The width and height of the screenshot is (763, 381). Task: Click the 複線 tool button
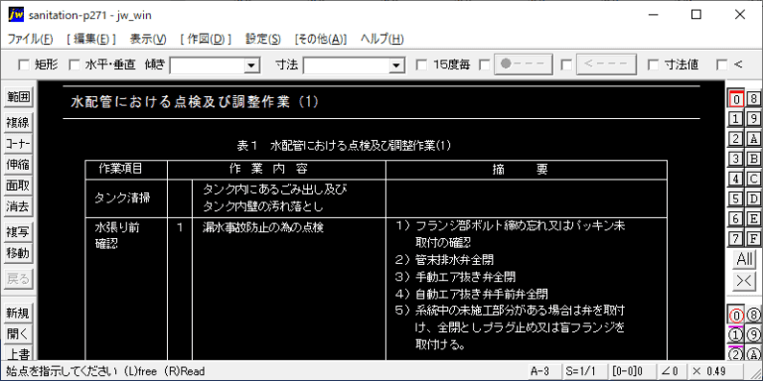18,123
